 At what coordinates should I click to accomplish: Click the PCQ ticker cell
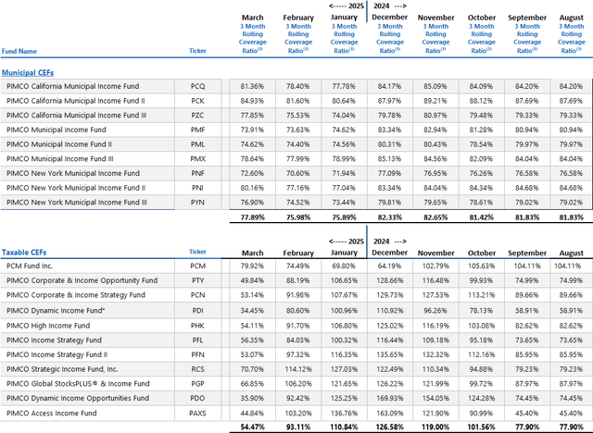[x=197, y=86]
